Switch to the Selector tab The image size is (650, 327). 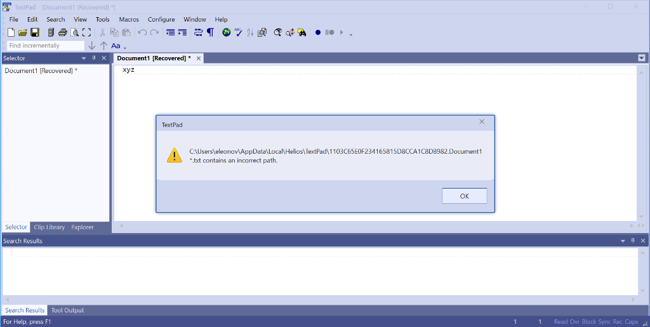click(x=16, y=227)
